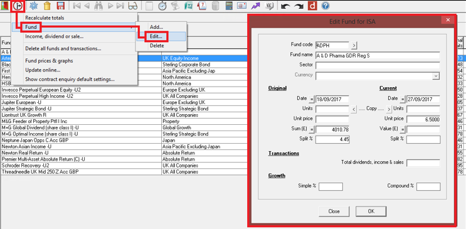
Task: Click the Word document toolbar icon
Action: click(x=269, y=6)
